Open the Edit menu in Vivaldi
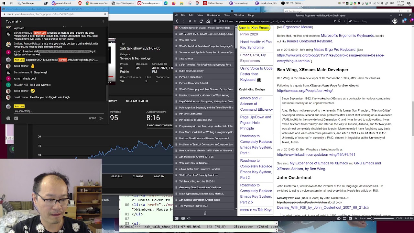Screen dimensions: 414x233 [x=191, y=15]
